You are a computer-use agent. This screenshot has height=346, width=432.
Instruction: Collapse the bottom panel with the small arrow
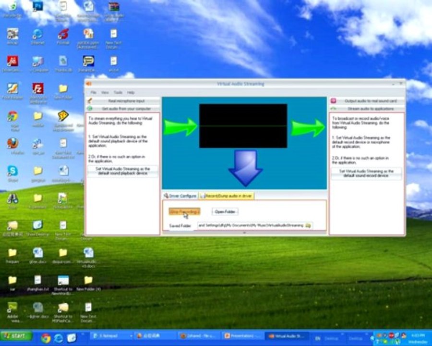[x=244, y=233]
